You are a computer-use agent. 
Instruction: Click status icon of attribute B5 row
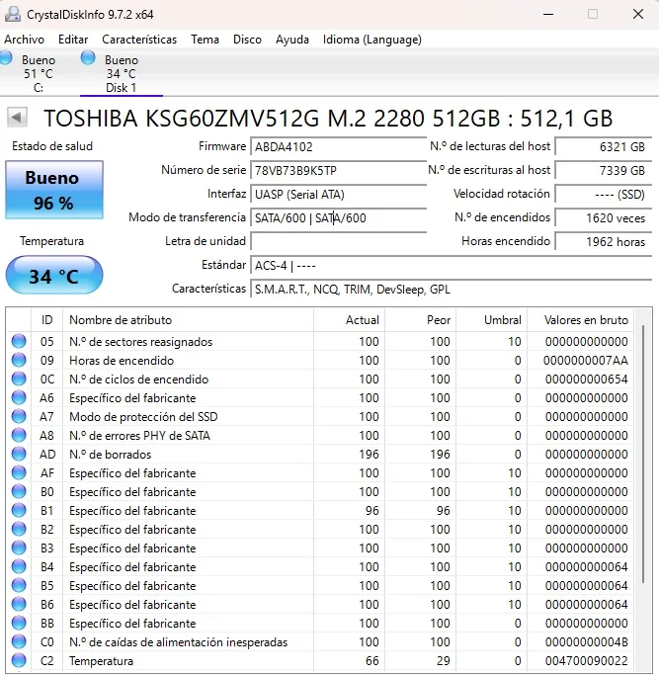click(19, 585)
